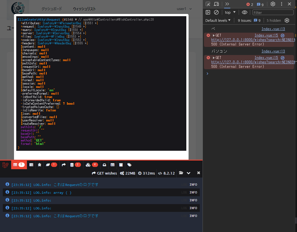
Task: Click the console Filter input field
Action: pos(272,12)
